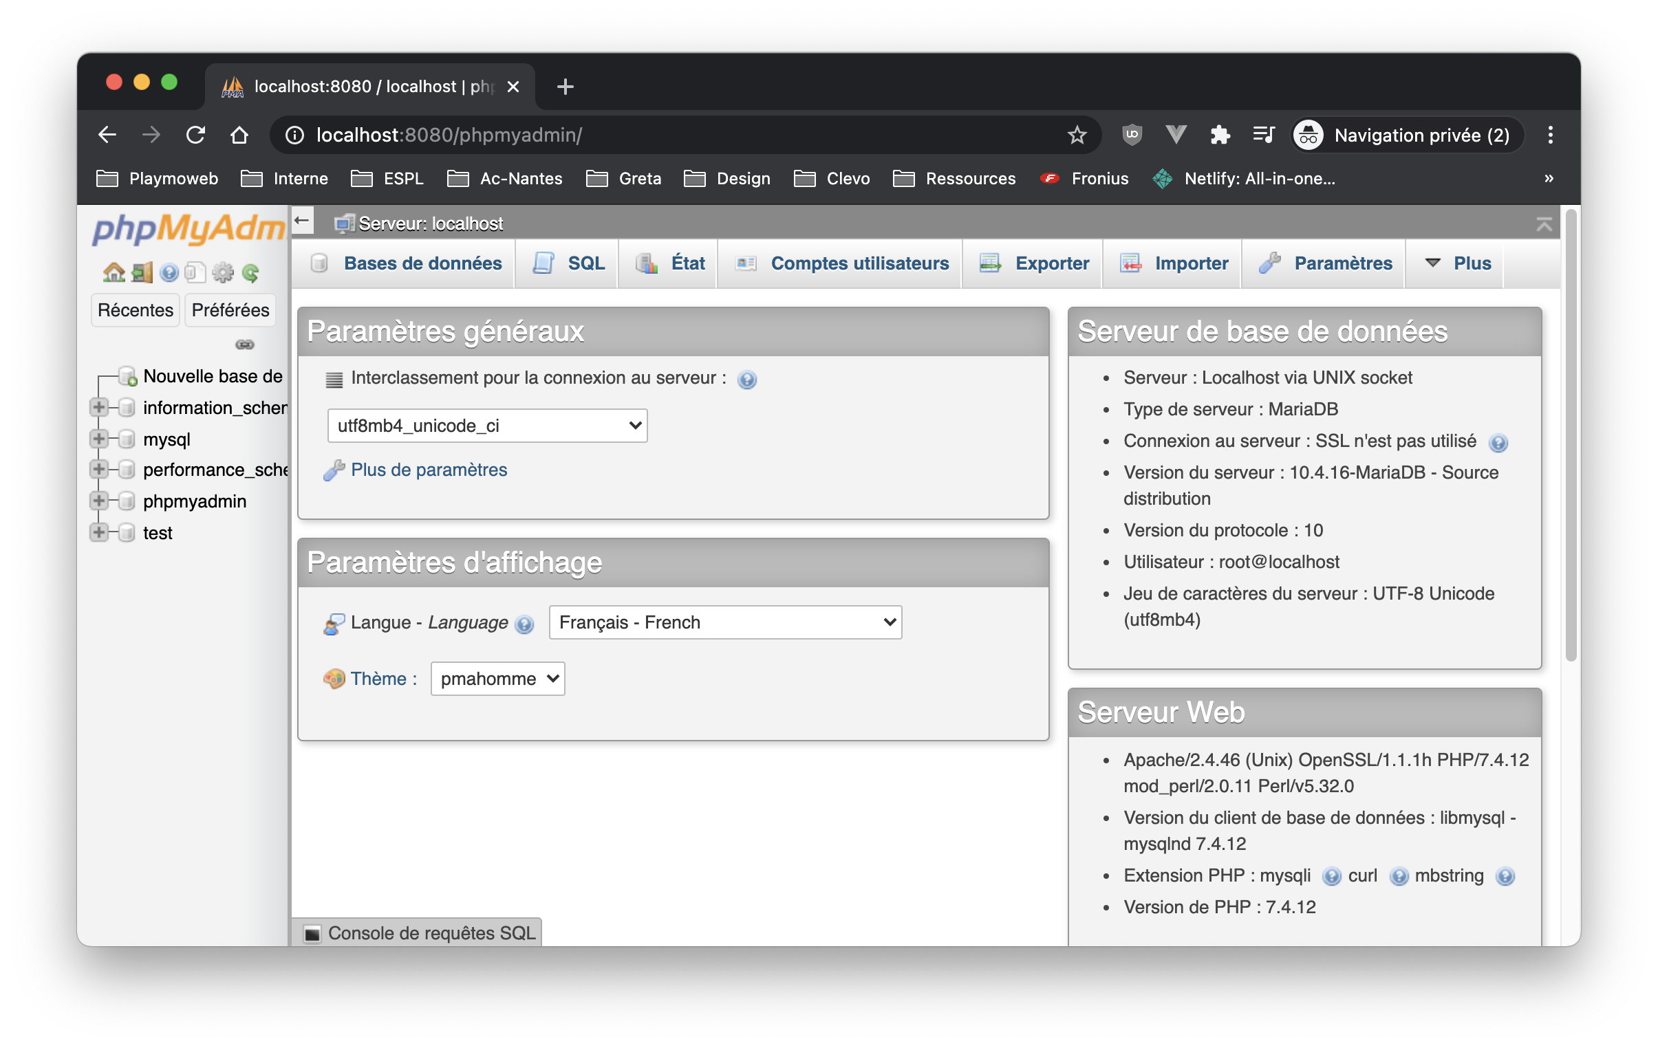The image size is (1658, 1048).
Task: Click help icon next to mbstring extension
Action: [x=1507, y=877]
